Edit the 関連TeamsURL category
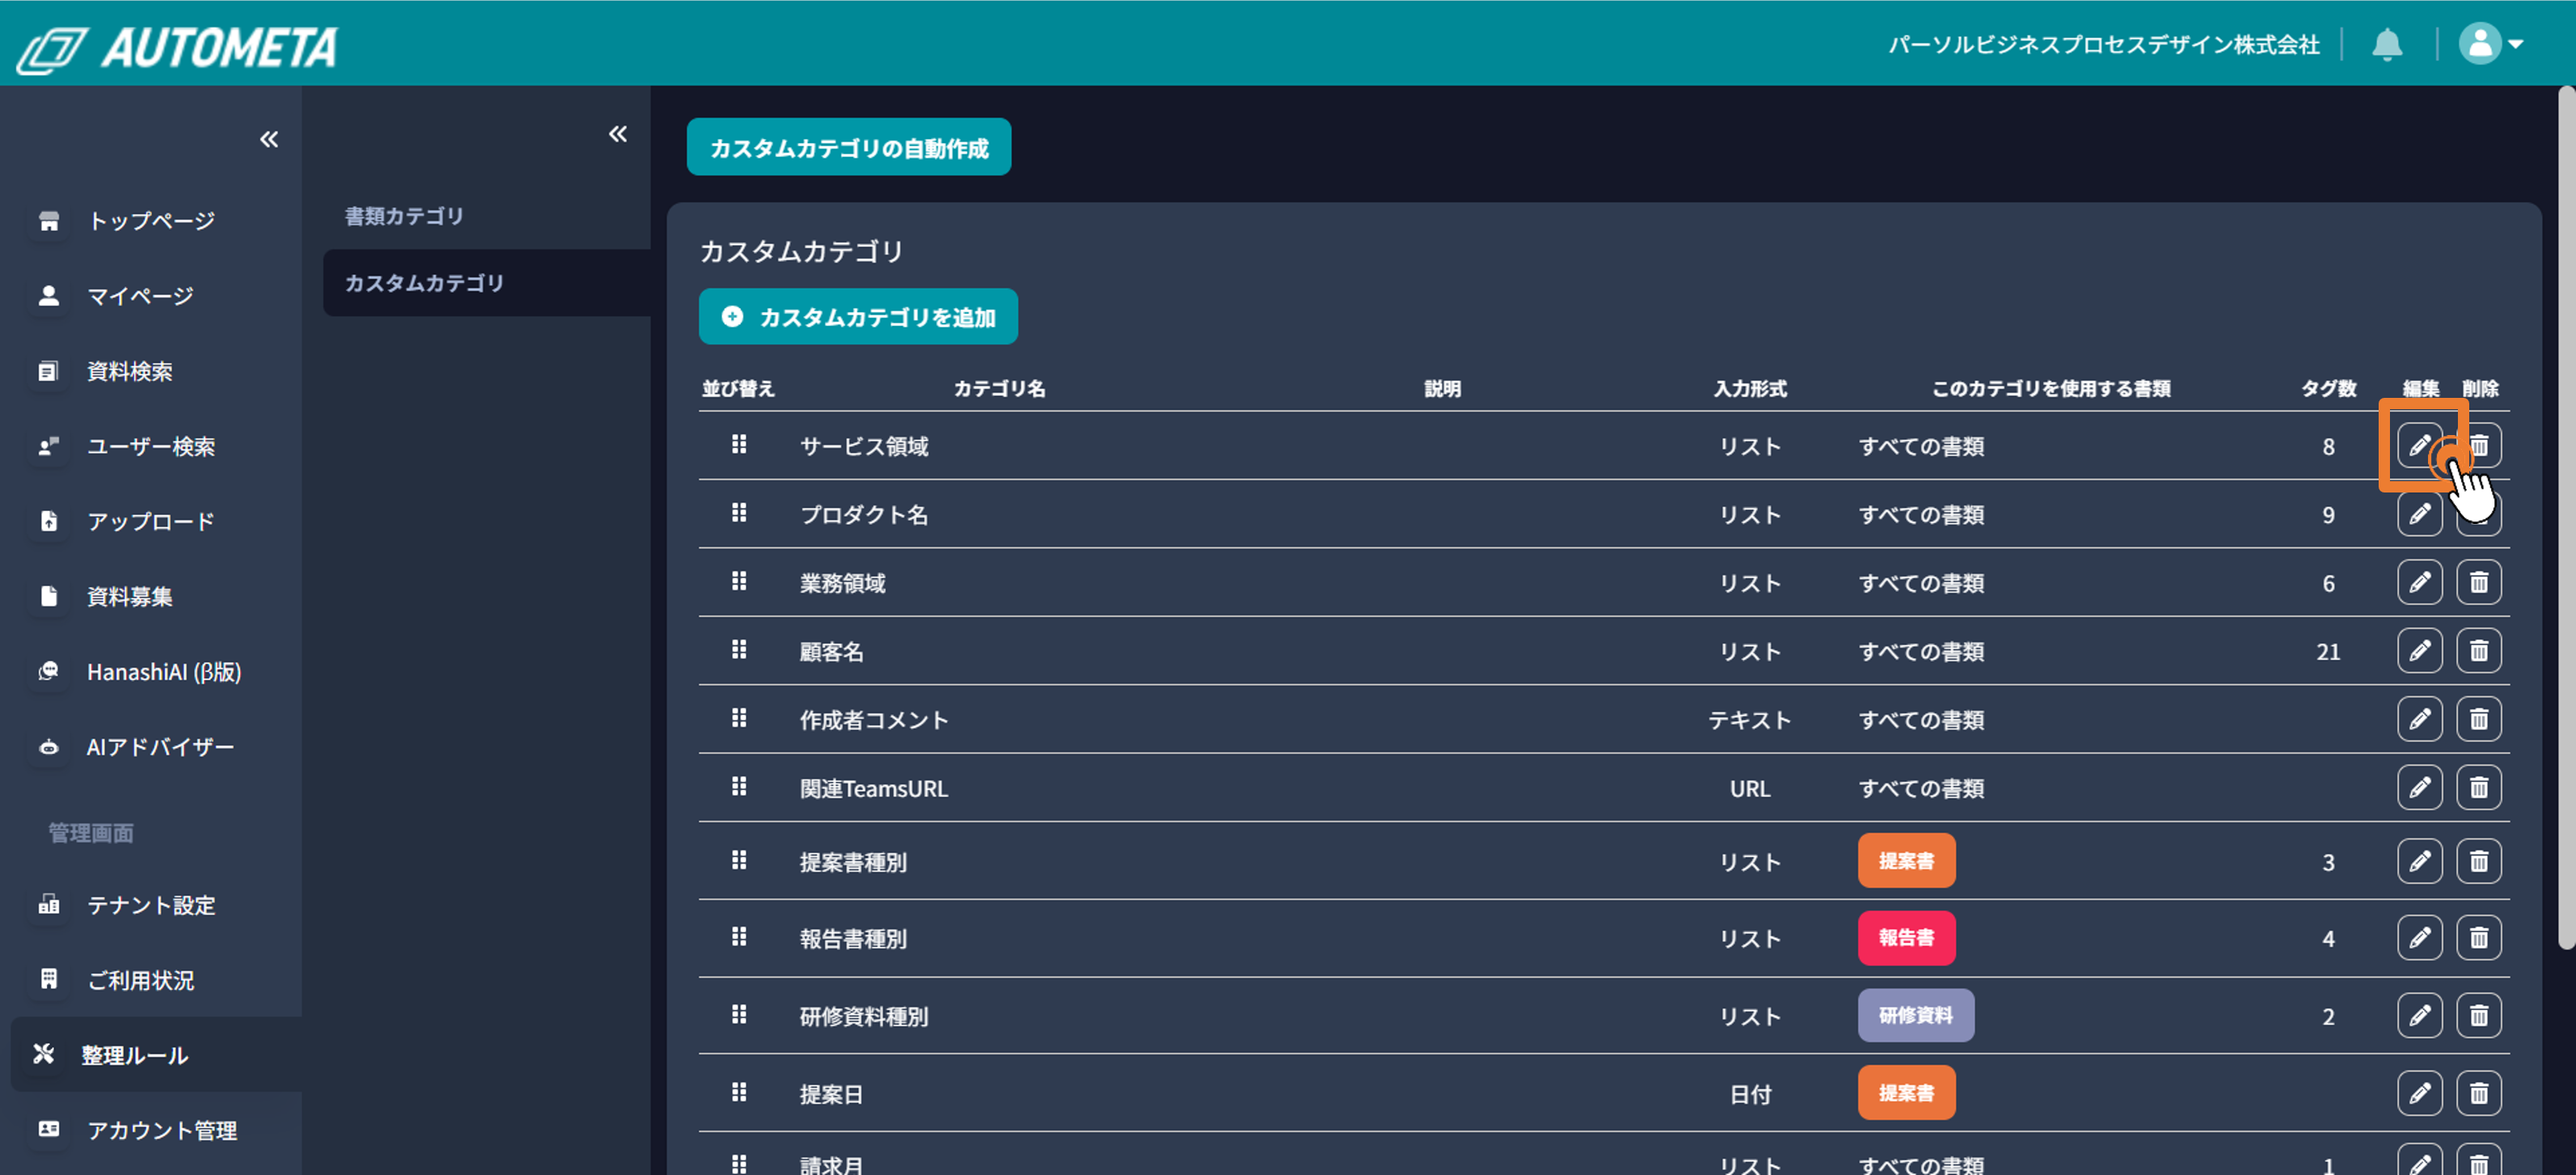Viewport: 2576px width, 1175px height. [2419, 788]
